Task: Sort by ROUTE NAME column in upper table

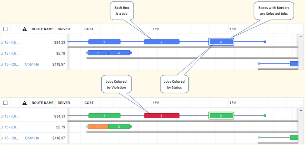Action: click(x=43, y=29)
